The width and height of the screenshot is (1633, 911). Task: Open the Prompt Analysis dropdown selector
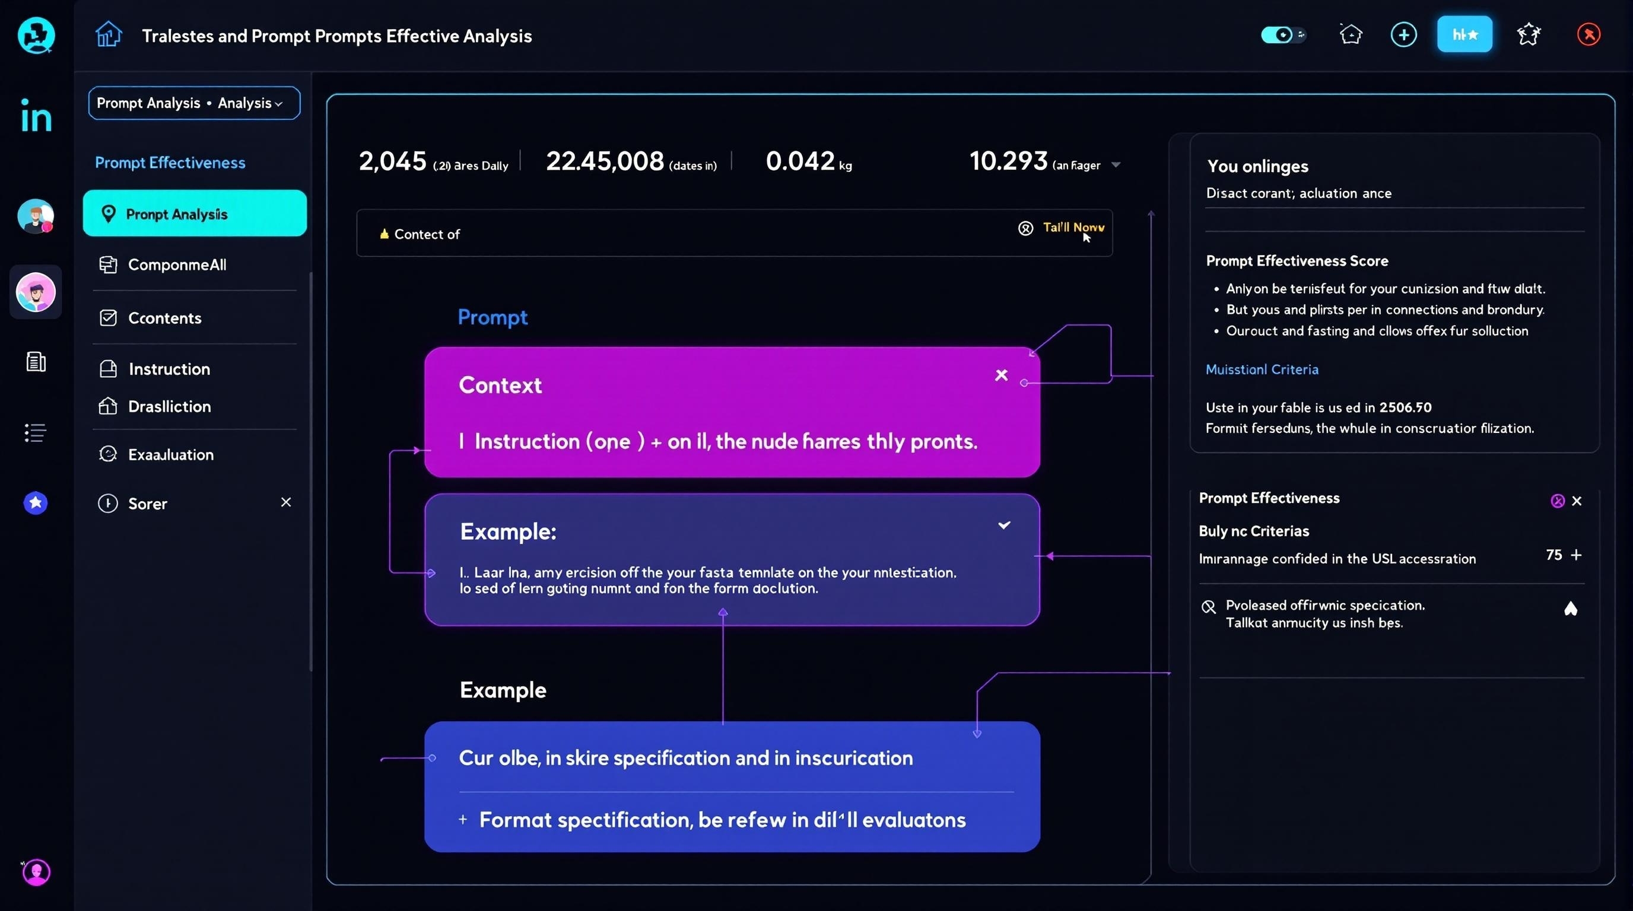tap(194, 103)
